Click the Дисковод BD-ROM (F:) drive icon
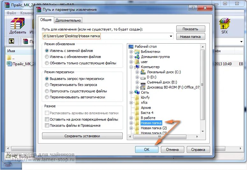This screenshot has height=170, width=247. click(143, 87)
